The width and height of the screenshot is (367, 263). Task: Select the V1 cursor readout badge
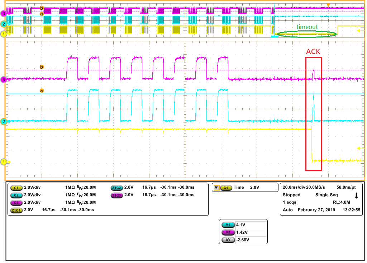tap(228, 225)
